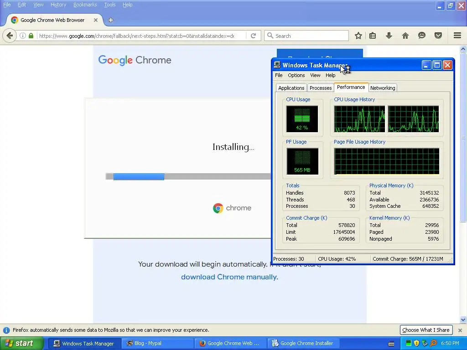
Task: Click the CPU Usage gauge showing 42 %
Action: 302,119
